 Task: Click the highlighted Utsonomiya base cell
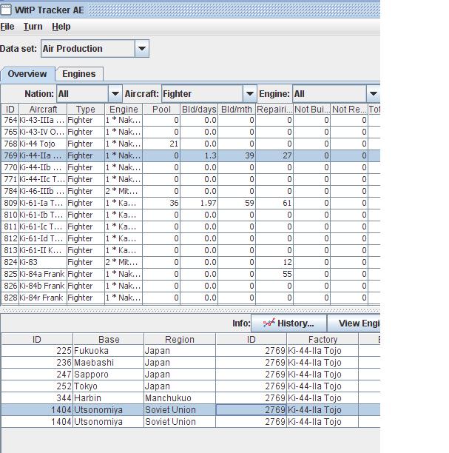click(x=109, y=410)
